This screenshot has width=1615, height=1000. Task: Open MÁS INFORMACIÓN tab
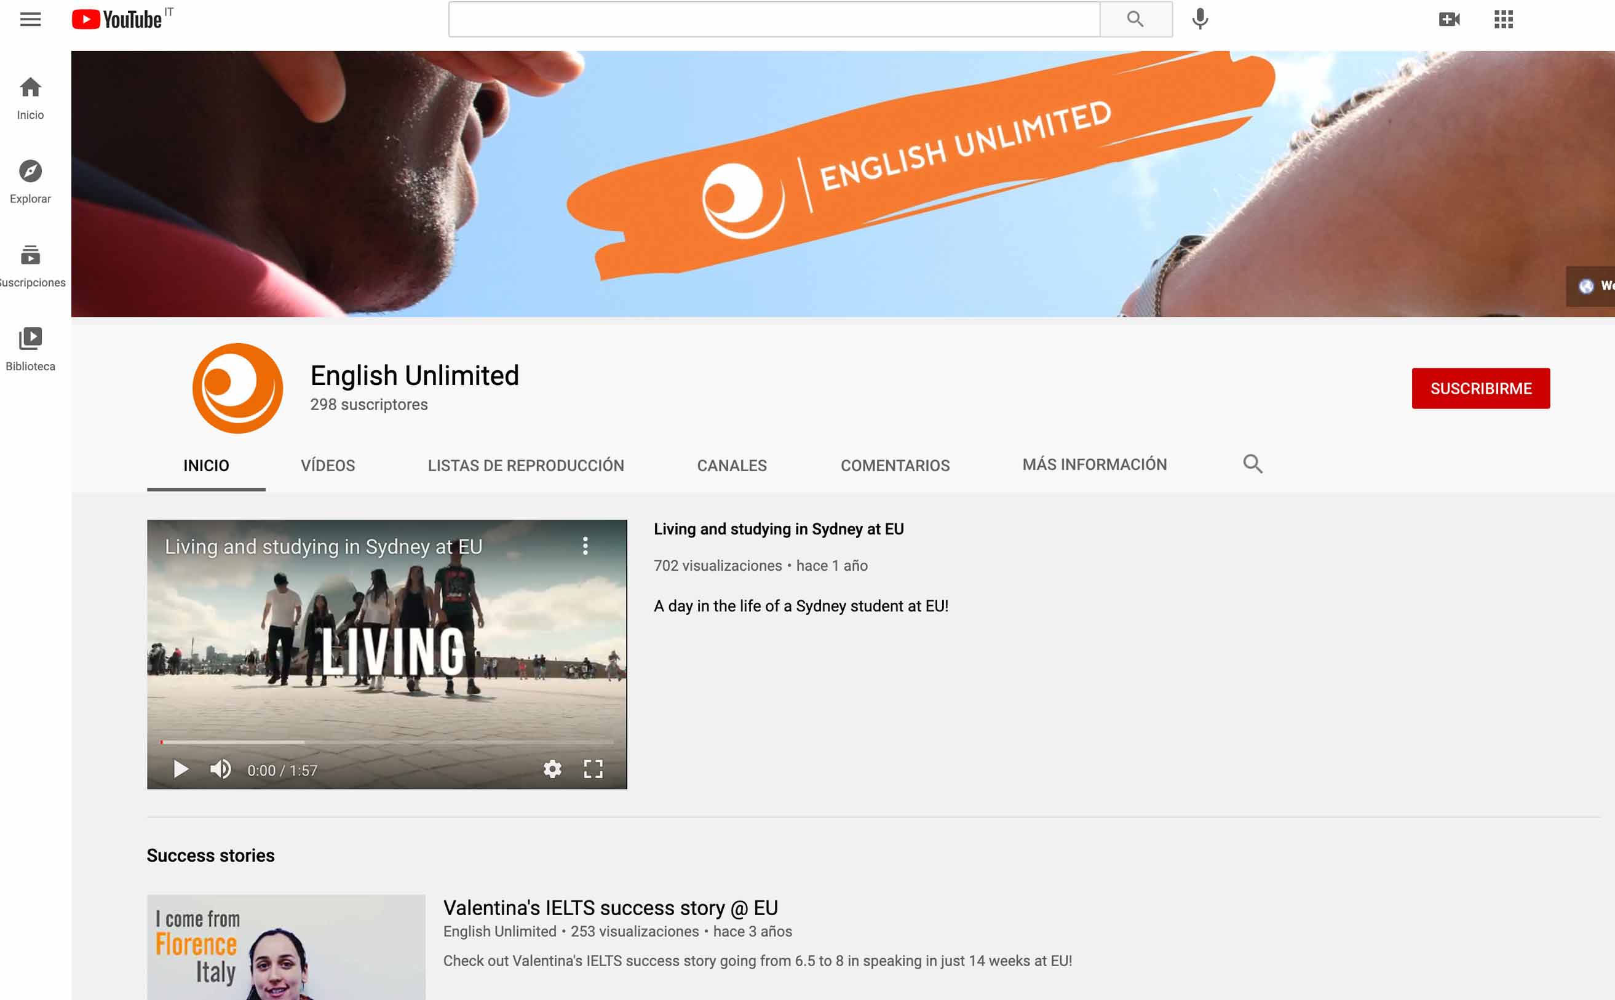[x=1095, y=465]
